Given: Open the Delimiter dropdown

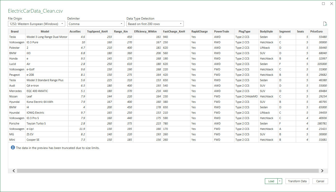Looking at the screenshot, I should (x=96, y=24).
